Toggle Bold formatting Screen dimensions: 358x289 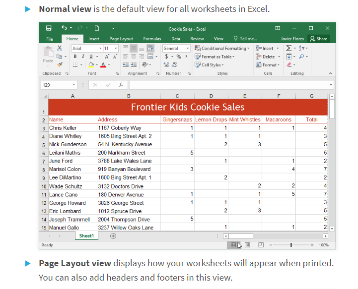(75, 57)
